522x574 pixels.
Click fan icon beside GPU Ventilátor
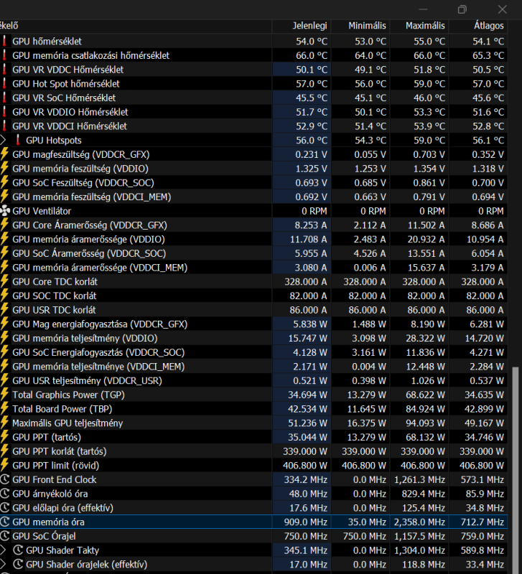tap(5, 211)
